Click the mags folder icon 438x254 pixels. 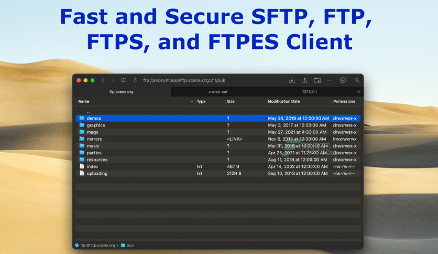82,132
